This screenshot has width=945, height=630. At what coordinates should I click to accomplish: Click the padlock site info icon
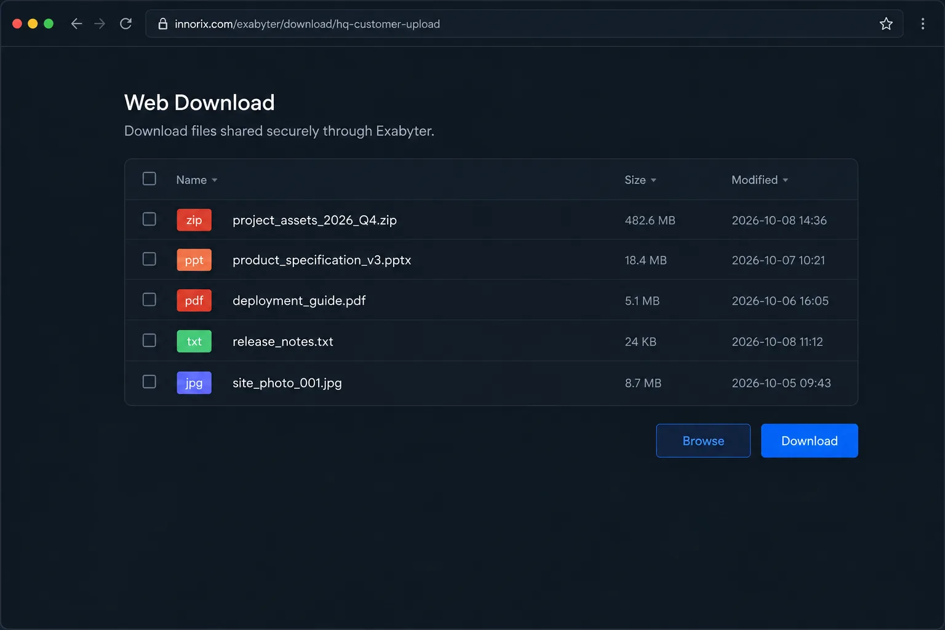click(163, 24)
